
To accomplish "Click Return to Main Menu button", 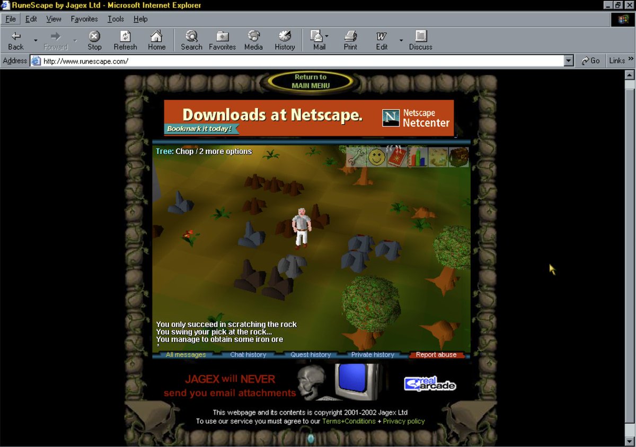I will 311,81.
